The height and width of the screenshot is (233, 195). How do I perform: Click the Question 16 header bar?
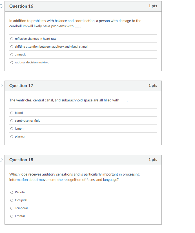coord(21,6)
